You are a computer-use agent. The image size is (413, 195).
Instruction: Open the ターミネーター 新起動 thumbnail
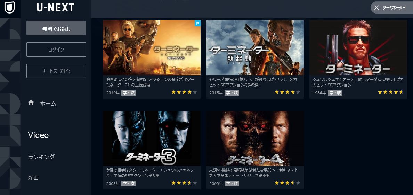255,47
